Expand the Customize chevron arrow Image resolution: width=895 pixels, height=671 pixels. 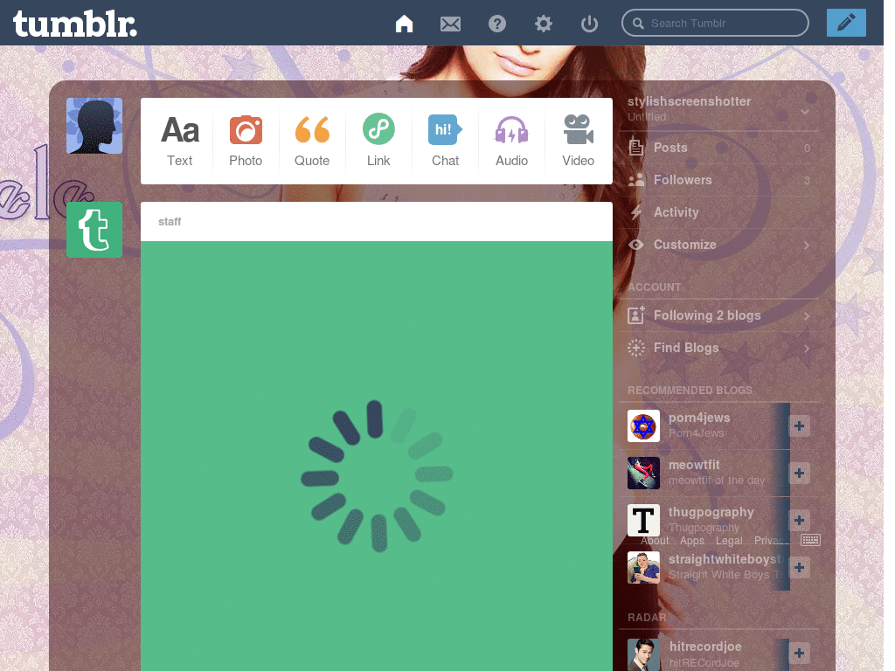tap(807, 246)
